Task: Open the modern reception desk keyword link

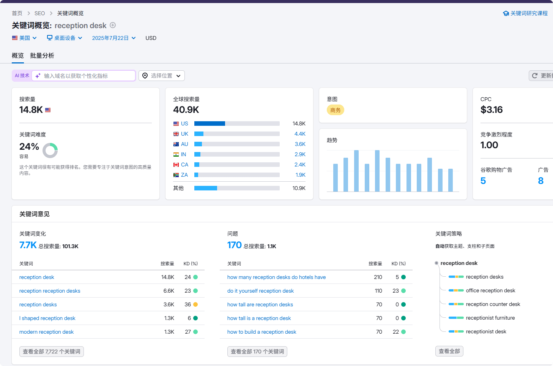Action: click(x=46, y=332)
